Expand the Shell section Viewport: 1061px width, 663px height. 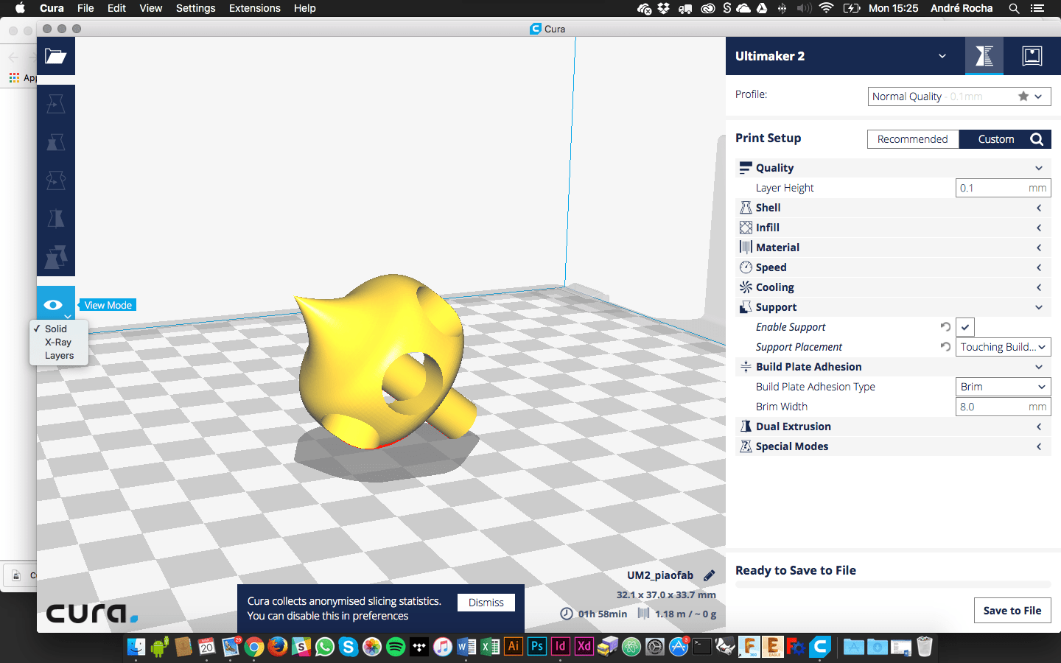tap(893, 208)
